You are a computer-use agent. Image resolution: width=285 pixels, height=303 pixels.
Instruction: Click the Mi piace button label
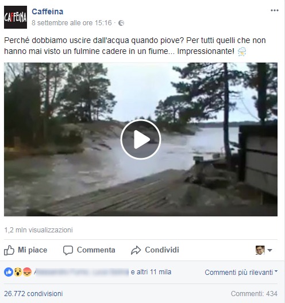click(33, 250)
